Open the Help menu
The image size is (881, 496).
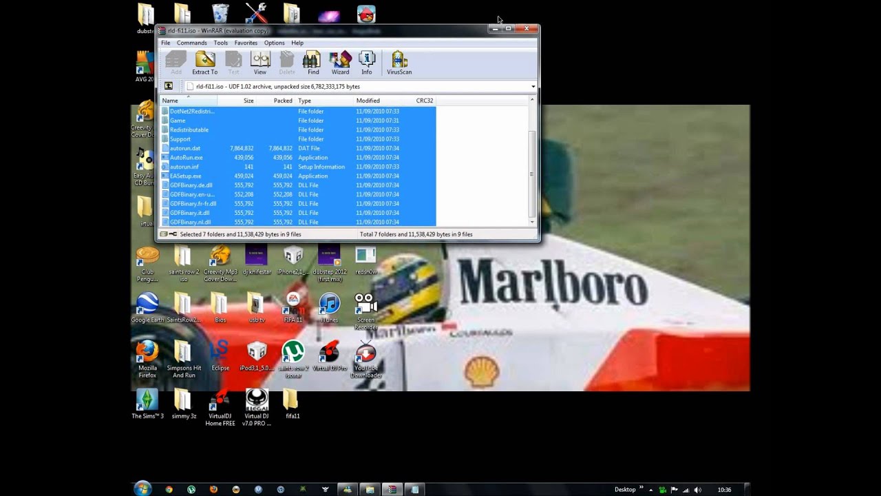(297, 43)
